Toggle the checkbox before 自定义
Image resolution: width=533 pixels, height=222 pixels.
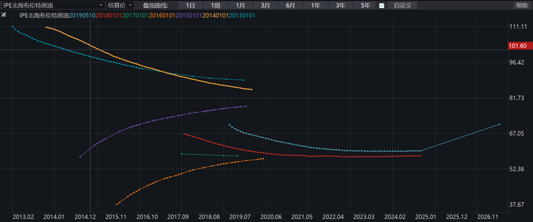click(381, 5)
